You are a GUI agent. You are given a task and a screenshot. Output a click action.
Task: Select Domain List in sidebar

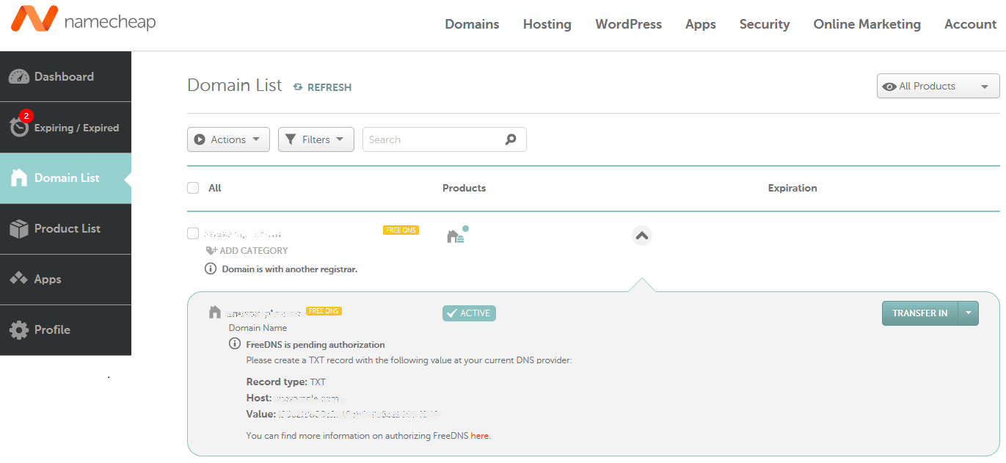tap(65, 178)
